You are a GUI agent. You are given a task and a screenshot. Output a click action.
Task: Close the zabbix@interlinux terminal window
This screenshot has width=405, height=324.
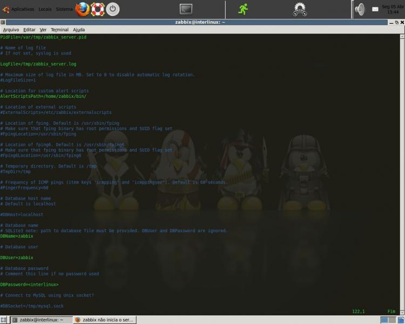402,23
